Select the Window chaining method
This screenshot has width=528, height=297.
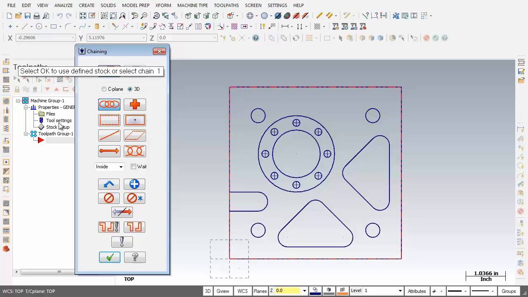coord(109,120)
